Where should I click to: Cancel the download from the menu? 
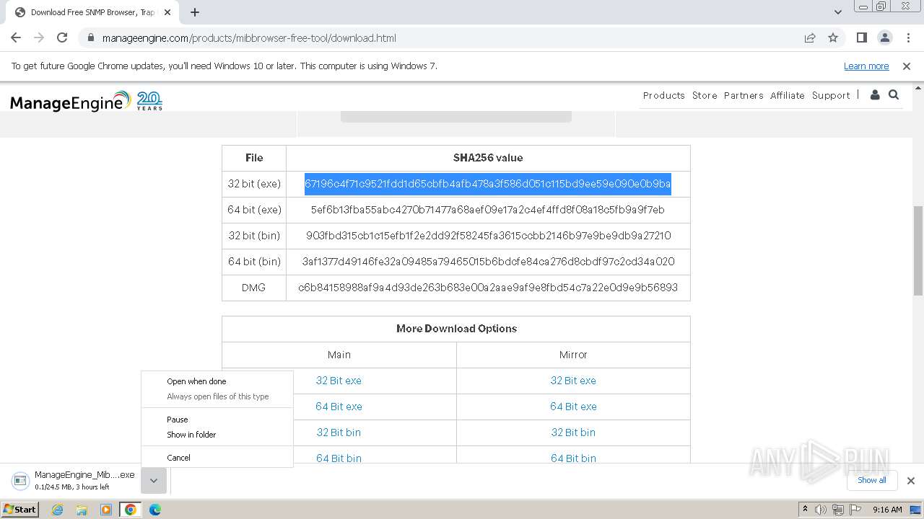click(217, 458)
